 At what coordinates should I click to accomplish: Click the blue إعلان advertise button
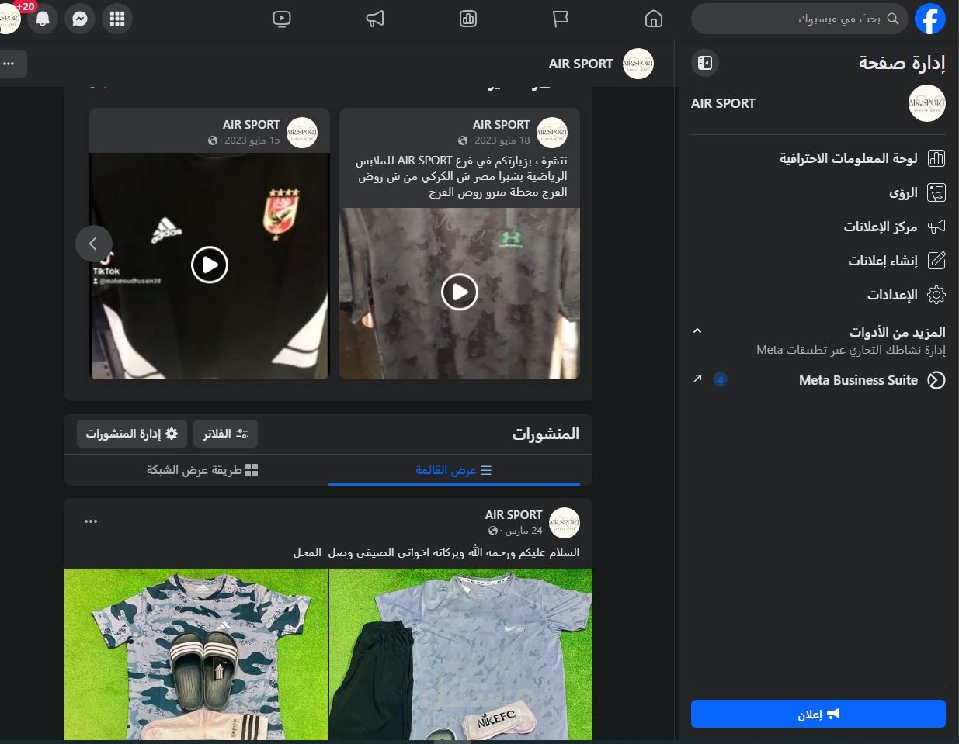click(818, 714)
